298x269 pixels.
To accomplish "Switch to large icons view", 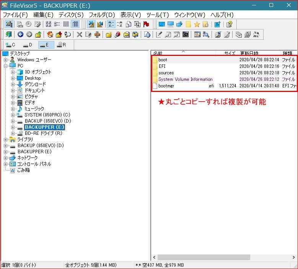I will [49, 24].
